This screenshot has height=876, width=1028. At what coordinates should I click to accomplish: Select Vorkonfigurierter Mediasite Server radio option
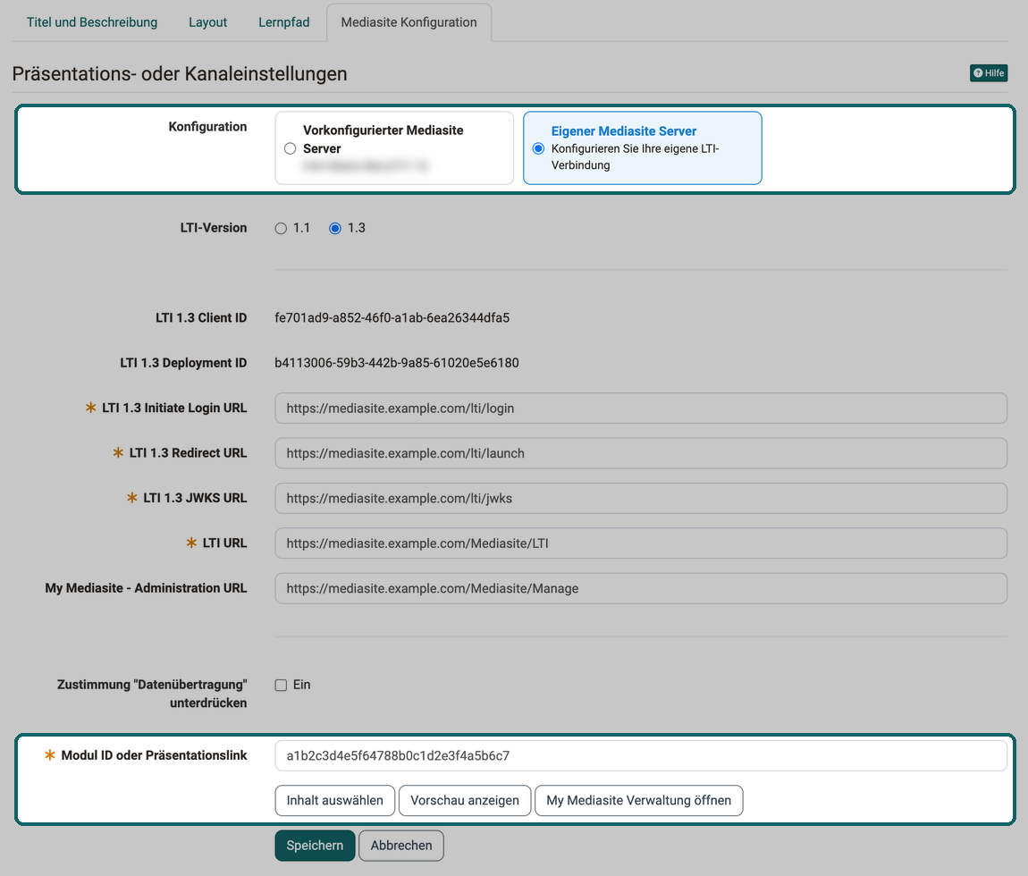coord(290,149)
